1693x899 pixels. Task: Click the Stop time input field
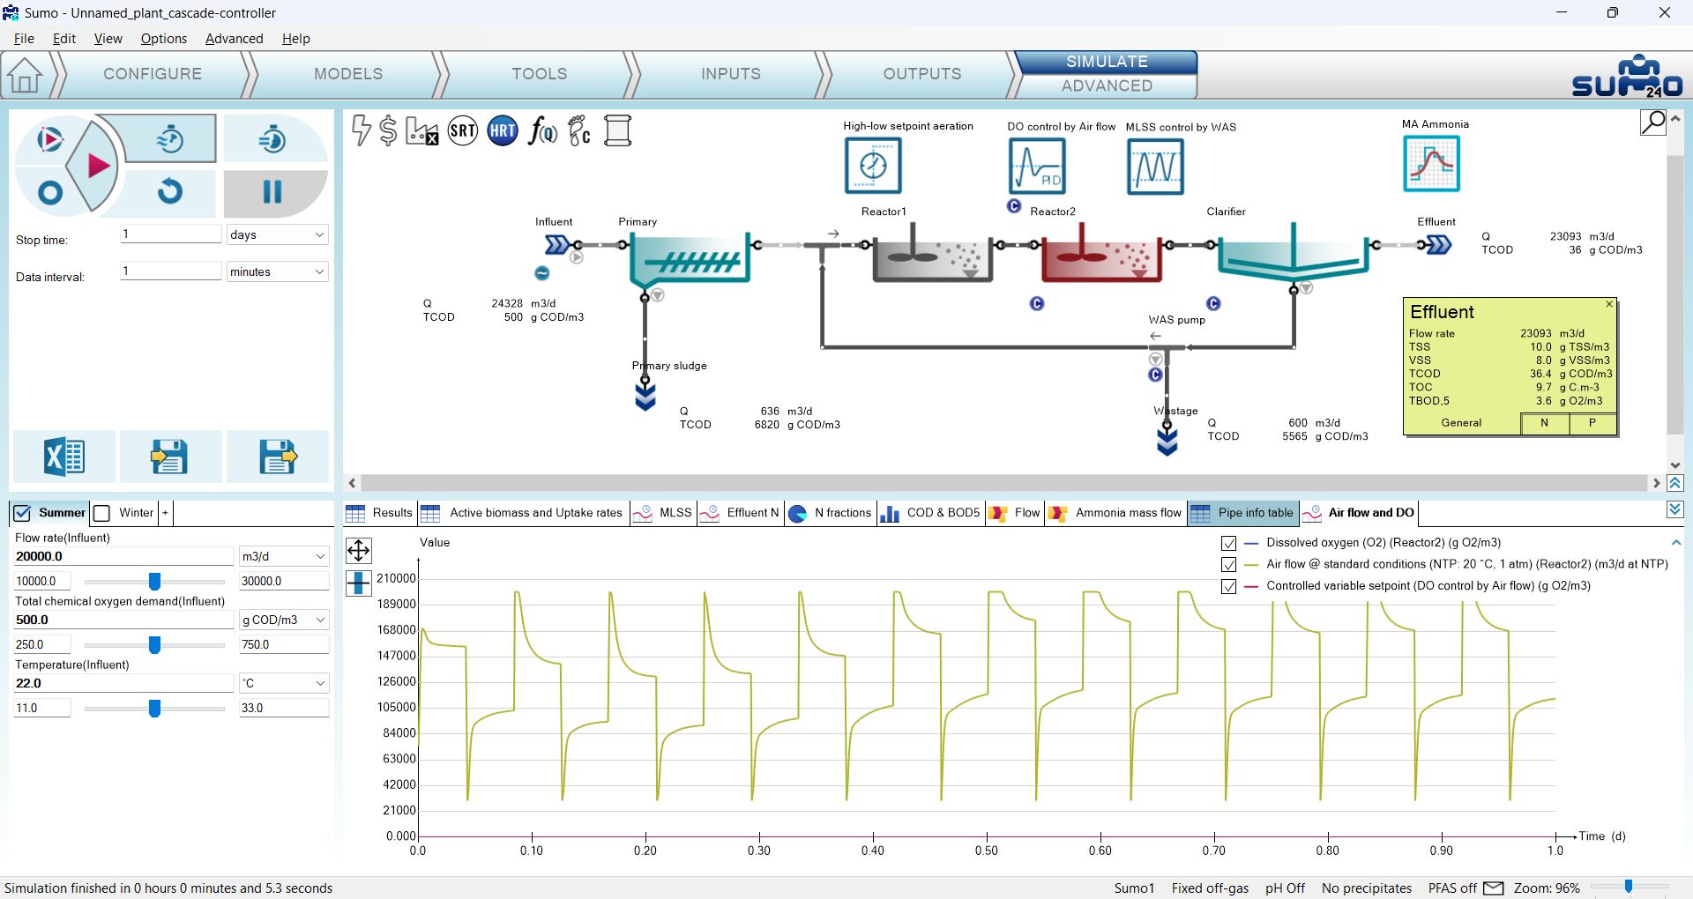pyautogui.click(x=170, y=234)
